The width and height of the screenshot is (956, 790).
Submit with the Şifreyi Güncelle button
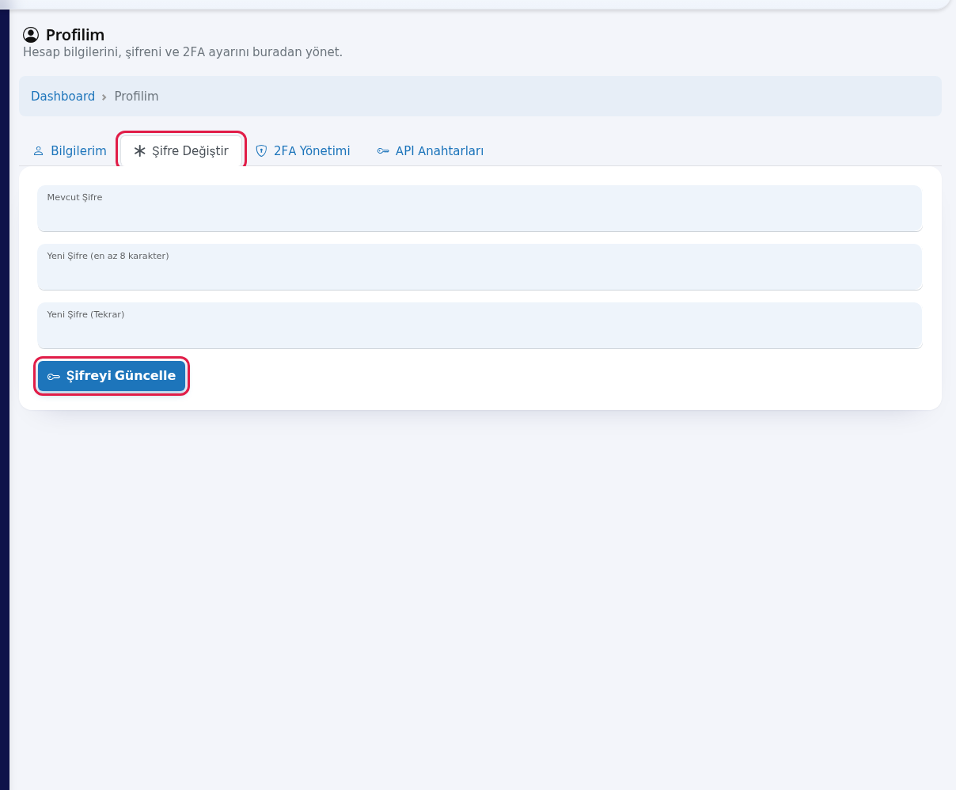(x=112, y=376)
